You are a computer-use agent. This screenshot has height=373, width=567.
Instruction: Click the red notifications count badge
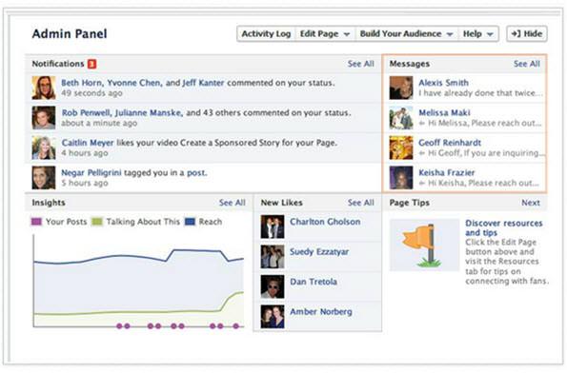(91, 64)
